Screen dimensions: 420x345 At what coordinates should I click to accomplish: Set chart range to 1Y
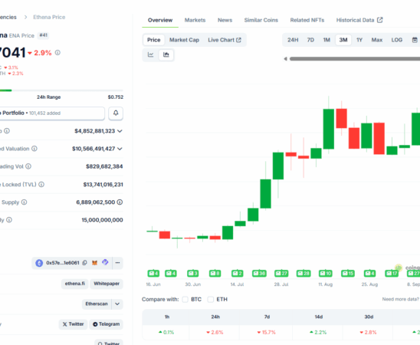point(359,40)
